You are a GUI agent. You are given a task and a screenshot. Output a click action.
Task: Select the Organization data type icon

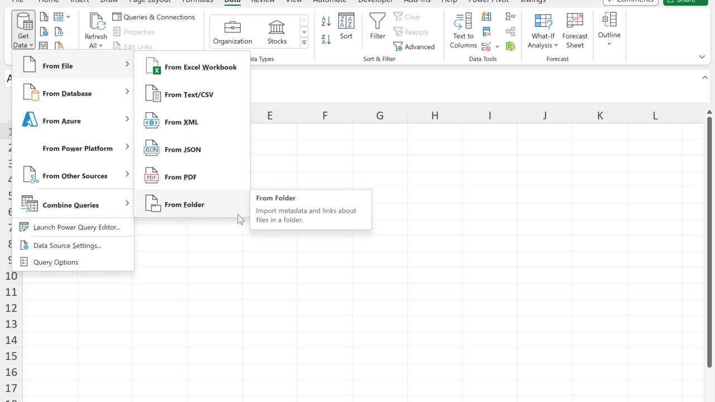coord(232,27)
